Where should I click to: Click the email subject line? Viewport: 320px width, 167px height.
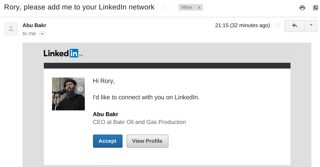click(x=79, y=7)
